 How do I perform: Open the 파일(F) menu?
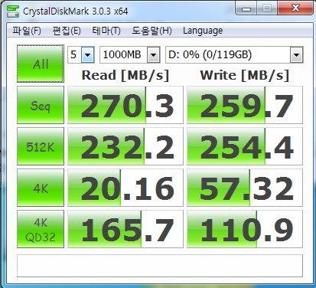pos(27,31)
